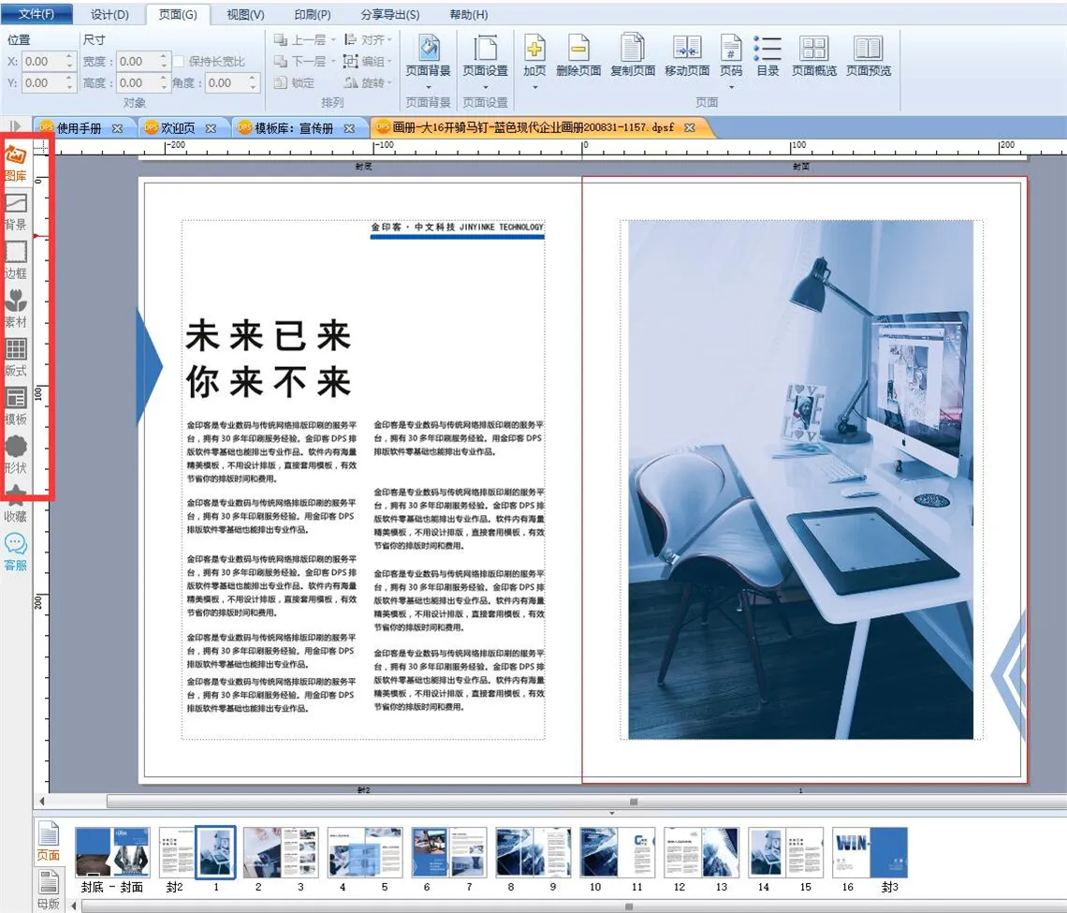Switch to the 页面 view in bottom panel
This screenshot has height=913, width=1067.
[49, 842]
